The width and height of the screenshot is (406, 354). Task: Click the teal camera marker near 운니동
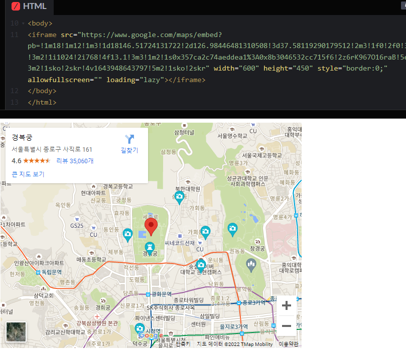[x=201, y=266]
